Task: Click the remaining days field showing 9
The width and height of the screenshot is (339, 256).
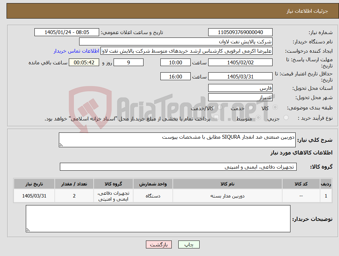Action: 128,63
